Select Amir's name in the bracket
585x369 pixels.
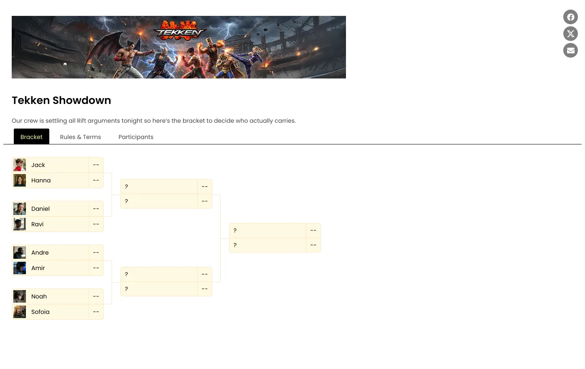38,268
